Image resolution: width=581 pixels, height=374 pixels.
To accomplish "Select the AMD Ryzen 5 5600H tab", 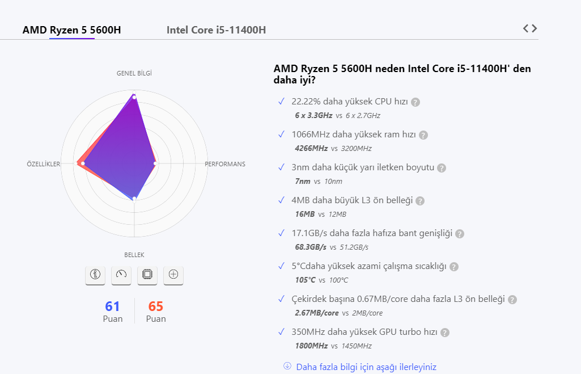I will [71, 30].
